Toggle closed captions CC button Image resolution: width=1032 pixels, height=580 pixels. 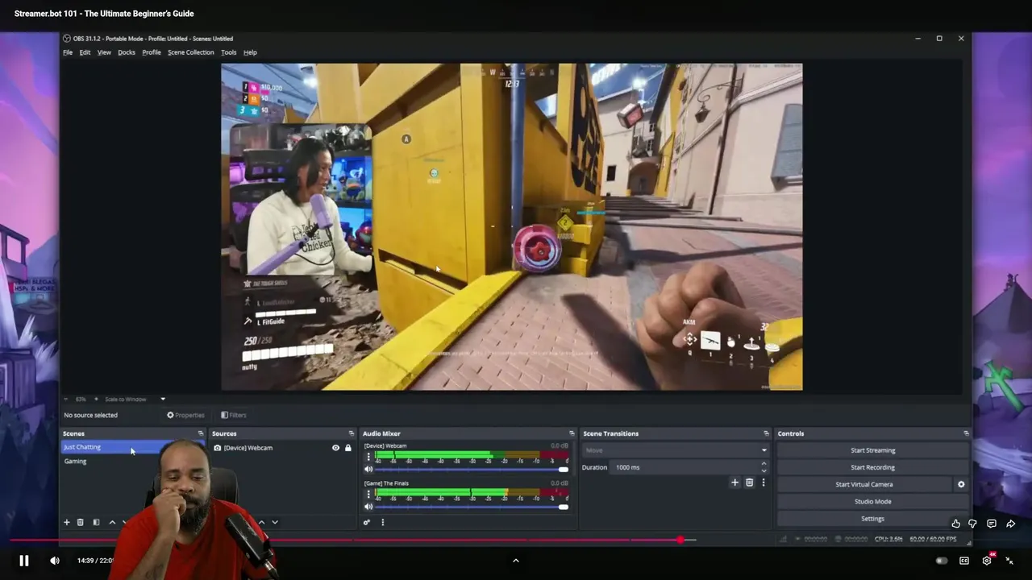click(x=964, y=561)
